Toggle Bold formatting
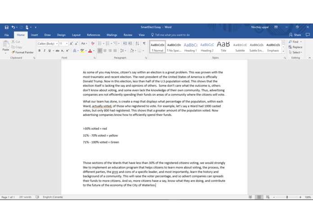313x223 pixels. [x=39, y=51]
